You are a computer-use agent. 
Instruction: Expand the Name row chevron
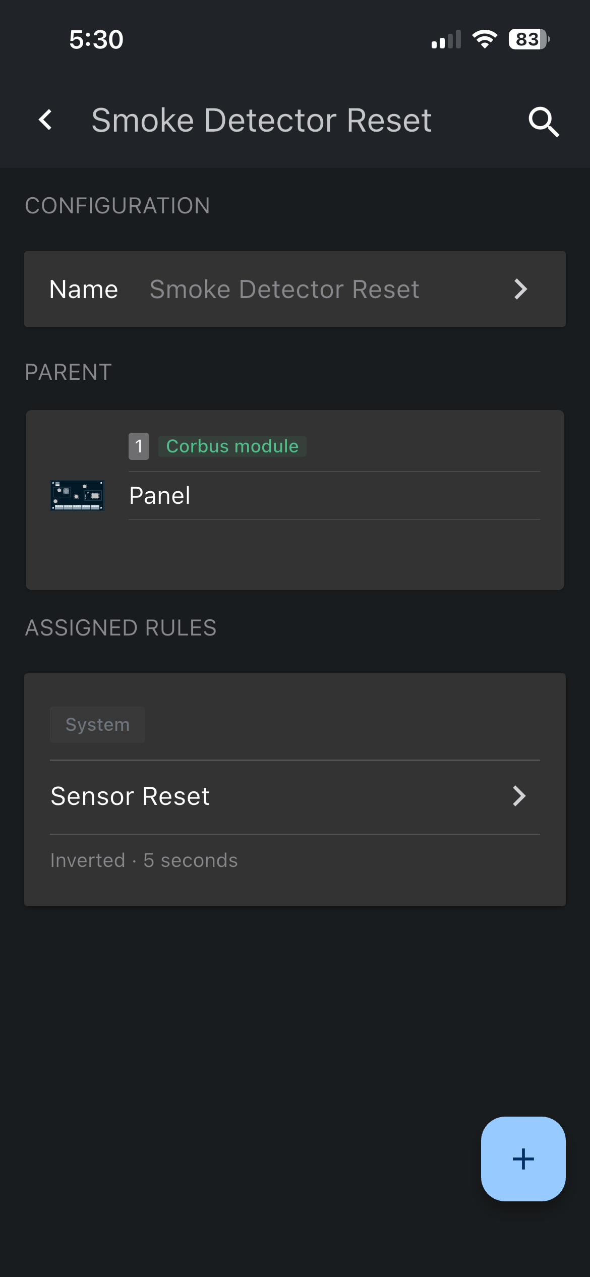tap(520, 289)
